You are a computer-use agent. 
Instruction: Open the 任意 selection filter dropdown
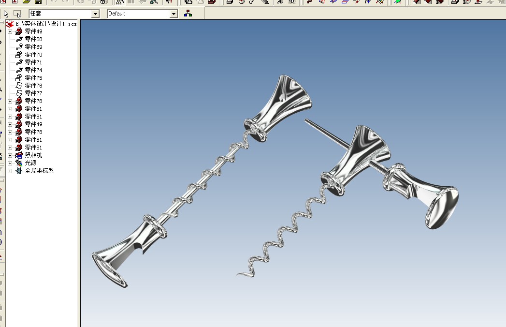(x=95, y=14)
